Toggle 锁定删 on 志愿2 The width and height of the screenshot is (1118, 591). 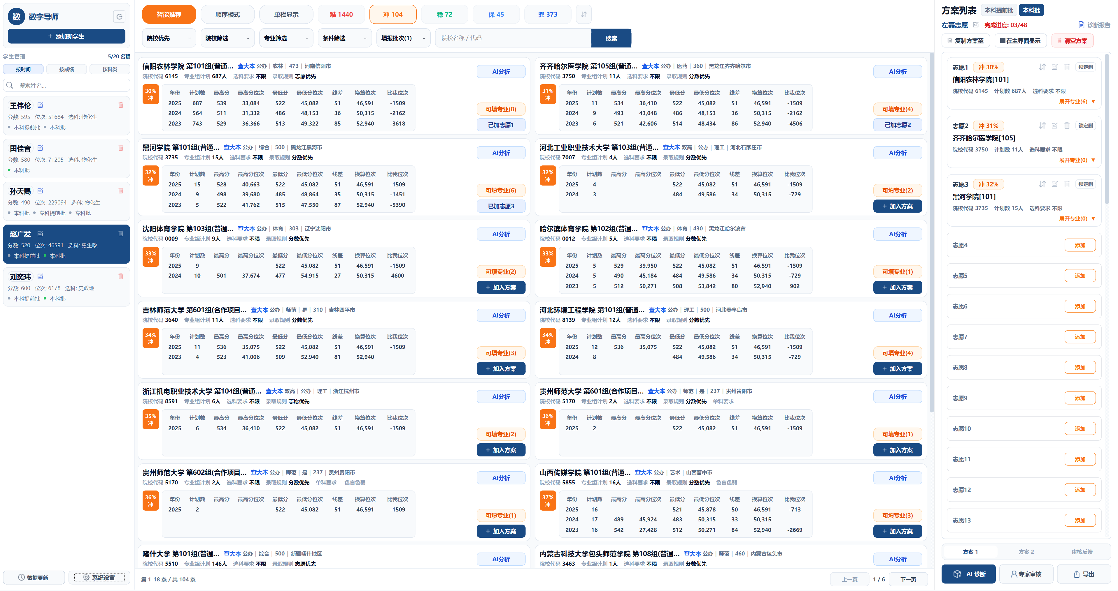(x=1085, y=125)
